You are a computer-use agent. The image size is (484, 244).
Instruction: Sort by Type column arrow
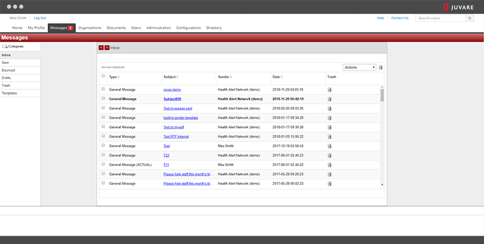119,77
